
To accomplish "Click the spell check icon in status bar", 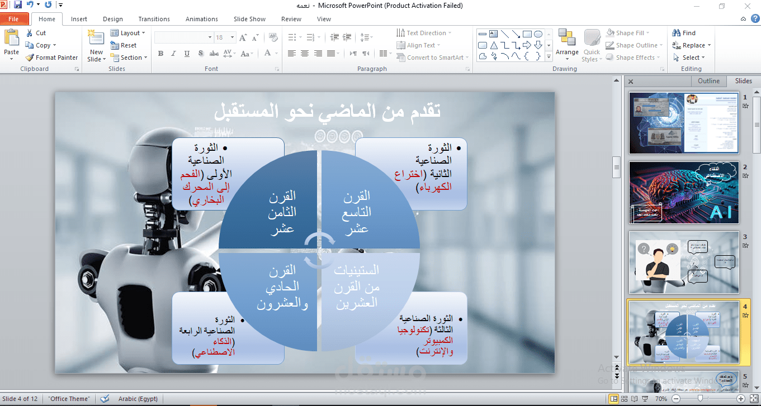I will [x=105, y=399].
